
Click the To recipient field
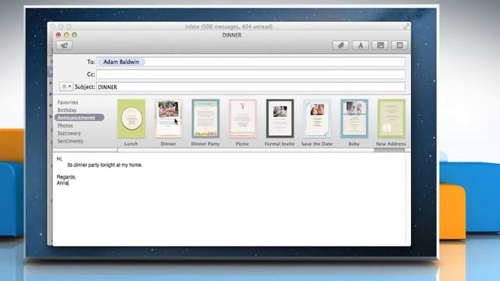pos(251,62)
